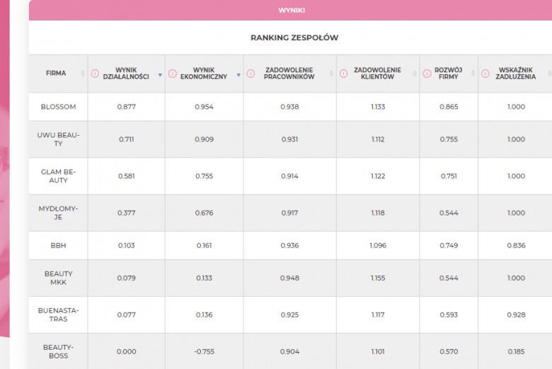Click BEAUTY MKK activity score 0.079
This screenshot has height=369, width=552.
pos(127,278)
